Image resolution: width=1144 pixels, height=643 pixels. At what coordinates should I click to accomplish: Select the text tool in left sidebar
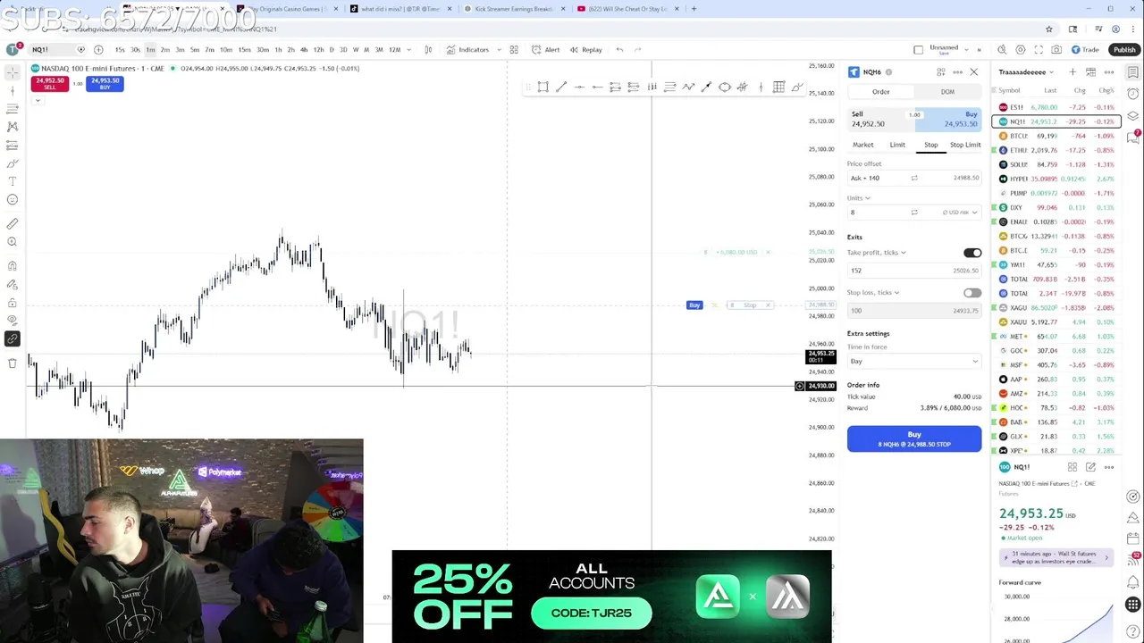pyautogui.click(x=13, y=181)
